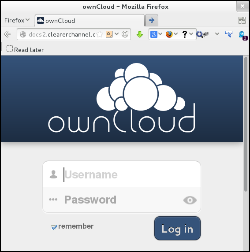Open a new tab with plus button
This screenshot has height=252, width=250.
pyautogui.click(x=152, y=20)
